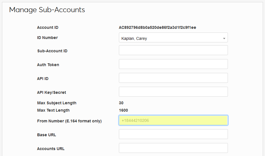Click the API Key/Secret label
This screenshot has height=156, width=265.
[x=52, y=92]
